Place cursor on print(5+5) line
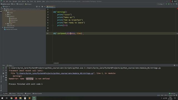The width and height of the screenshot is (178, 100). point(62,25)
